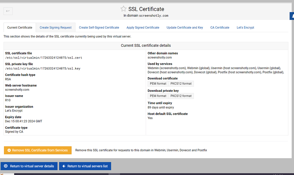Image resolution: width=294 pixels, height=175 pixels.
Task: Click Remove SSL Certificate from Services
Action: coord(38,150)
